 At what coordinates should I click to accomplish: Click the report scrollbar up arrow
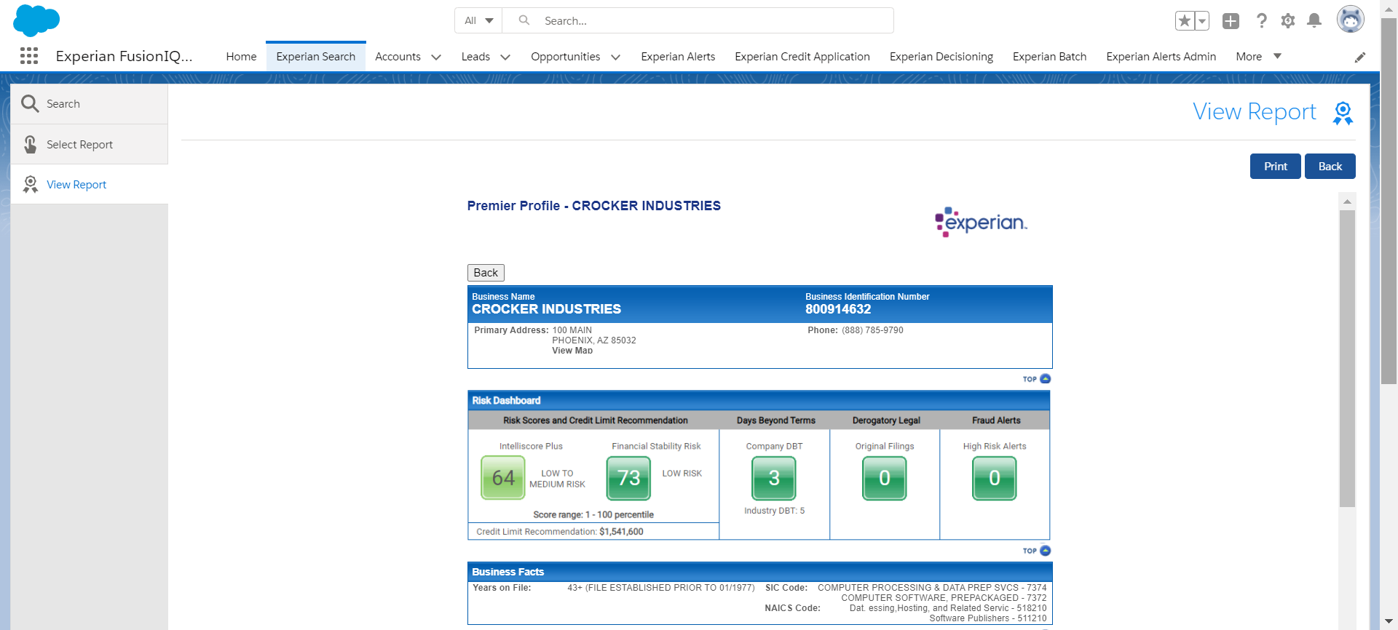point(1347,201)
